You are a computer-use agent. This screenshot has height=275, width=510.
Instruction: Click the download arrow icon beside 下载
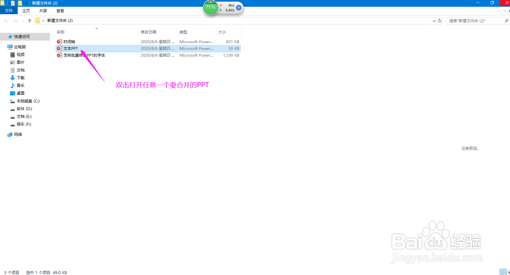(x=13, y=78)
